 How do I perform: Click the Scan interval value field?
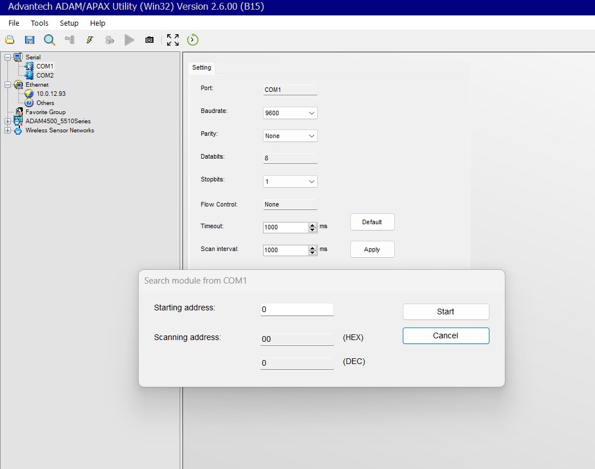[x=286, y=250]
